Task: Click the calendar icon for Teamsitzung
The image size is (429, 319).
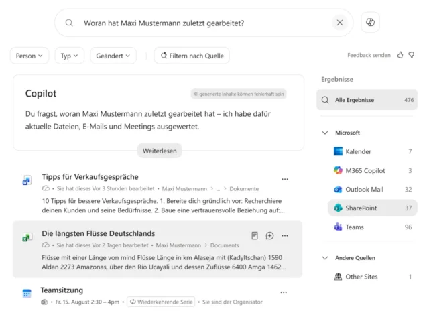Action: (x=27, y=294)
